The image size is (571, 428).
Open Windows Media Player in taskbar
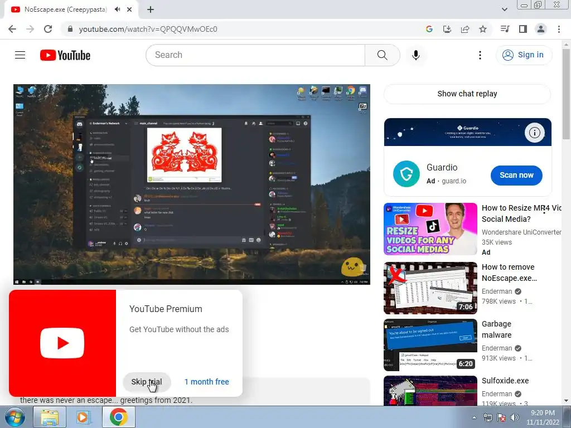tap(84, 417)
